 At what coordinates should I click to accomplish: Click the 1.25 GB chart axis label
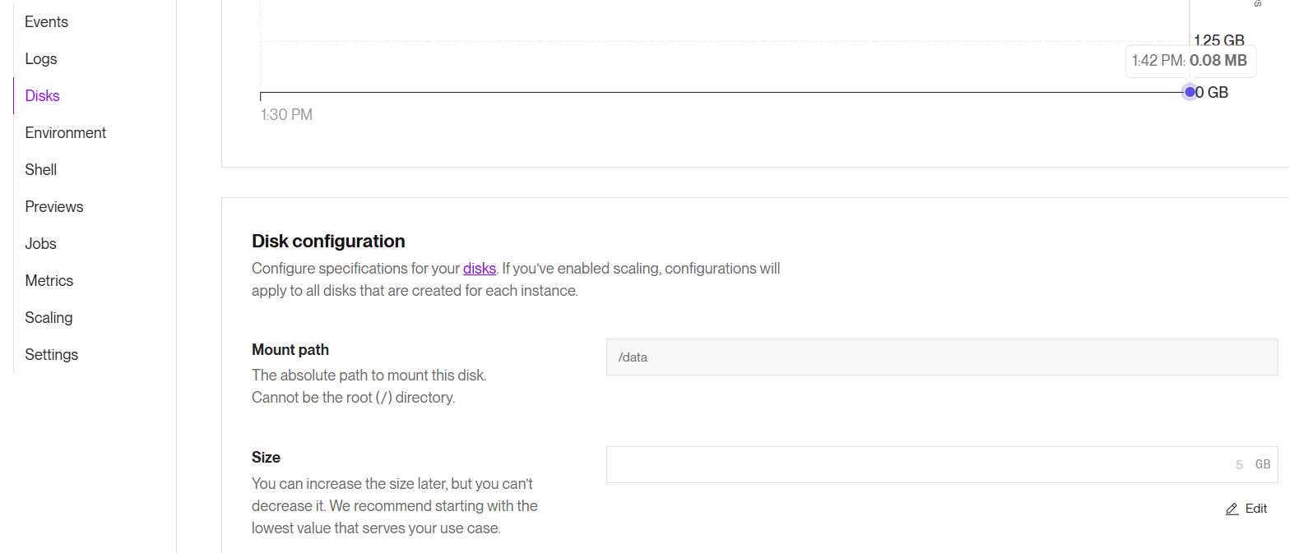pos(1218,39)
